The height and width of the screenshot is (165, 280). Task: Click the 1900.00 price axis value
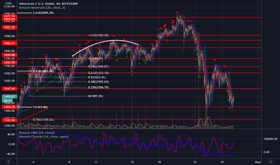[x=9, y=36]
